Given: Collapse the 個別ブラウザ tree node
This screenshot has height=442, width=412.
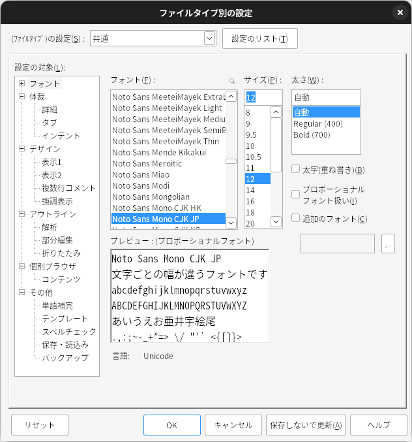Looking at the screenshot, I should [x=22, y=266].
